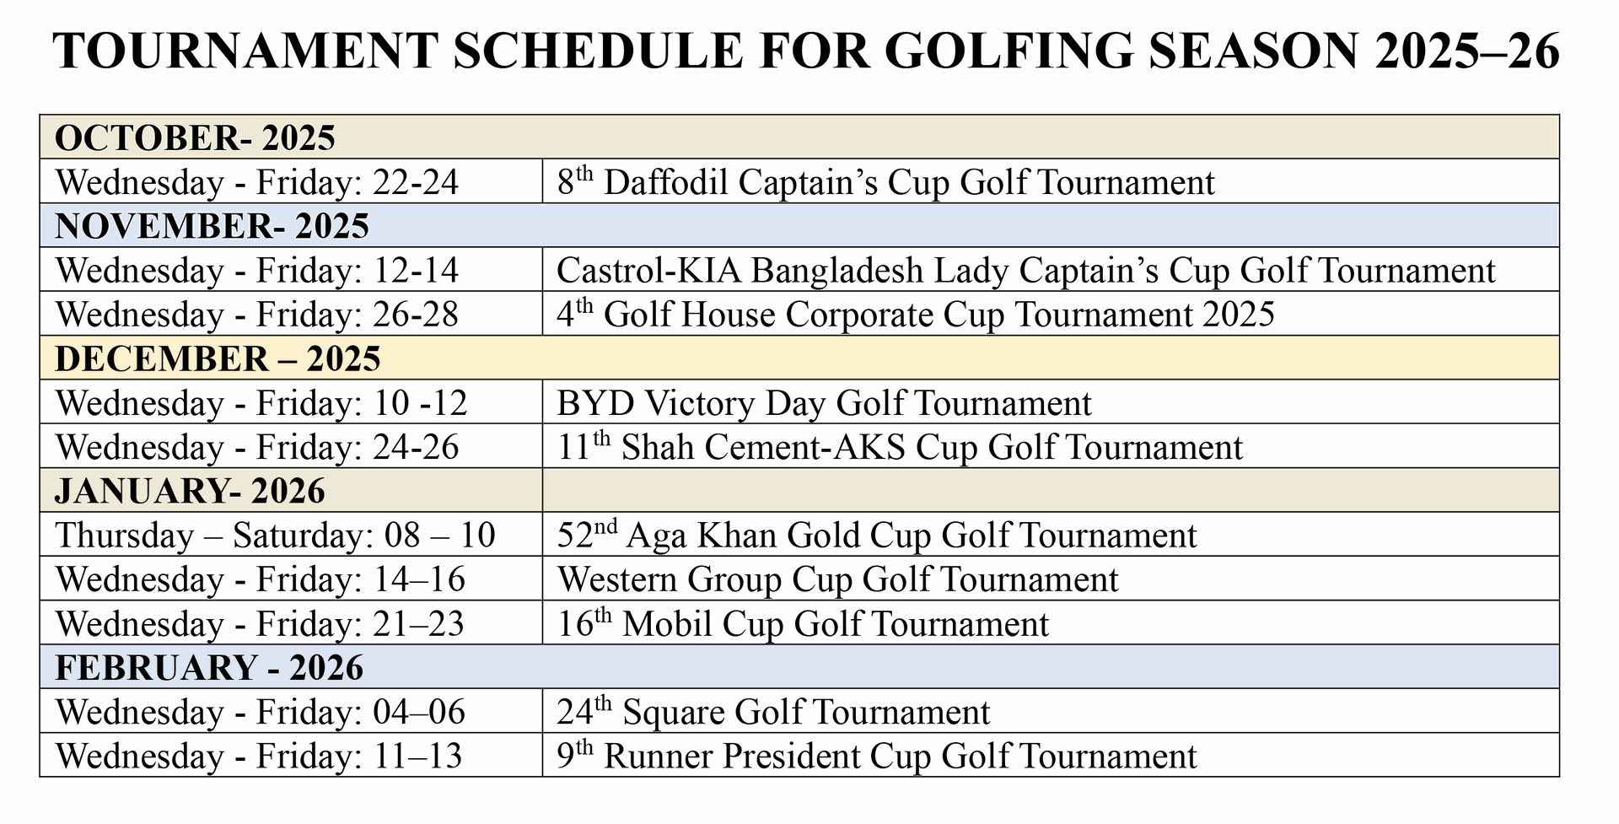
Task: Select BYD Victory Day Golf Tournament
Action: coord(824,403)
